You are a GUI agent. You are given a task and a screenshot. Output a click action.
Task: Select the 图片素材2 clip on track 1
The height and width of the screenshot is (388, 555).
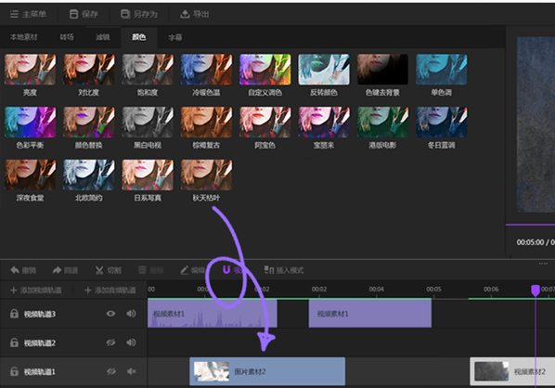coord(267,371)
